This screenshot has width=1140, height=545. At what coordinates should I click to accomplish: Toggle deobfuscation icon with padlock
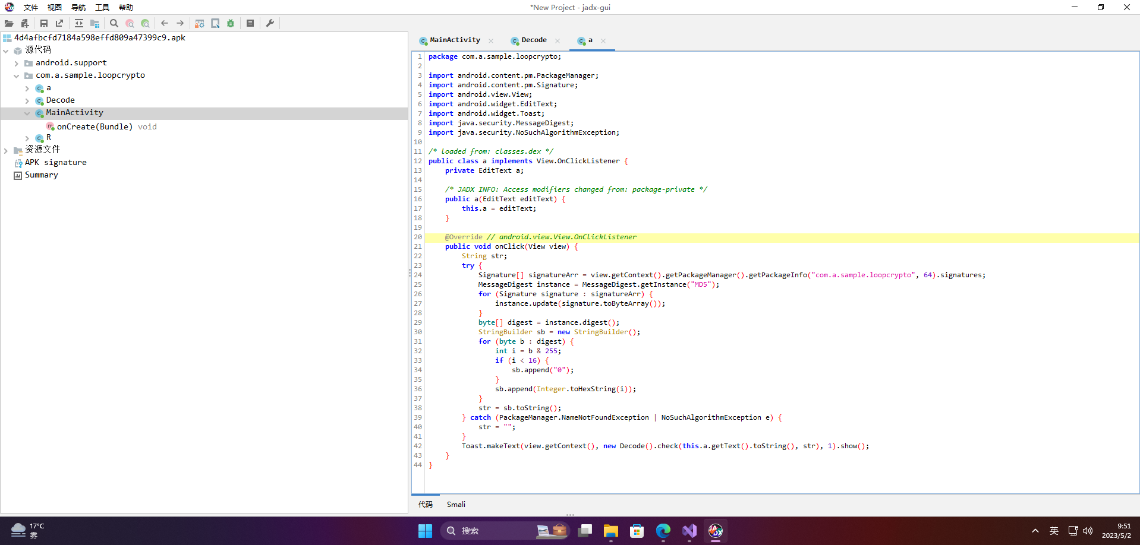[200, 23]
